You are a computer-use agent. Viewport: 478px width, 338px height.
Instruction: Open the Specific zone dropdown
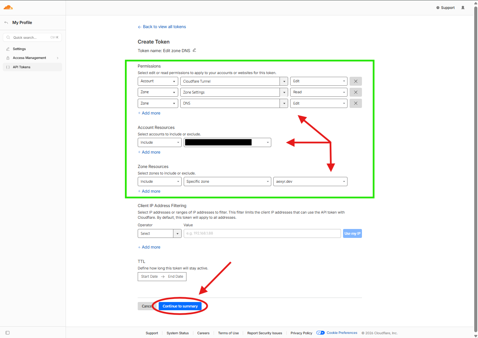point(227,181)
